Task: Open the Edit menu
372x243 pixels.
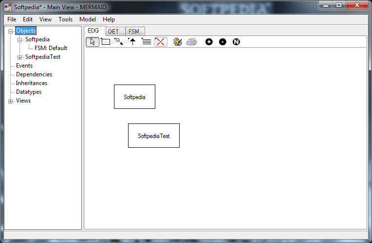Action: tap(28, 19)
